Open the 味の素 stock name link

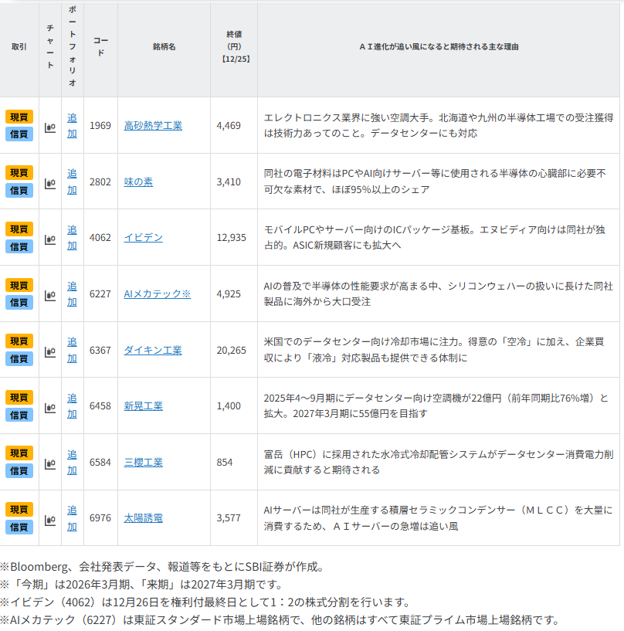pyautogui.click(x=138, y=182)
